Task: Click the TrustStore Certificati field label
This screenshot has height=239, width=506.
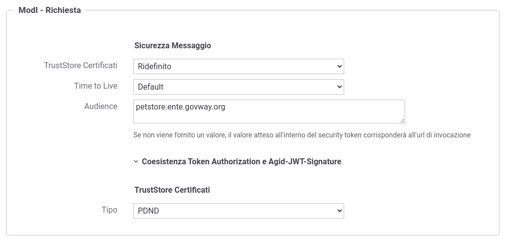Action: pyautogui.click(x=81, y=66)
